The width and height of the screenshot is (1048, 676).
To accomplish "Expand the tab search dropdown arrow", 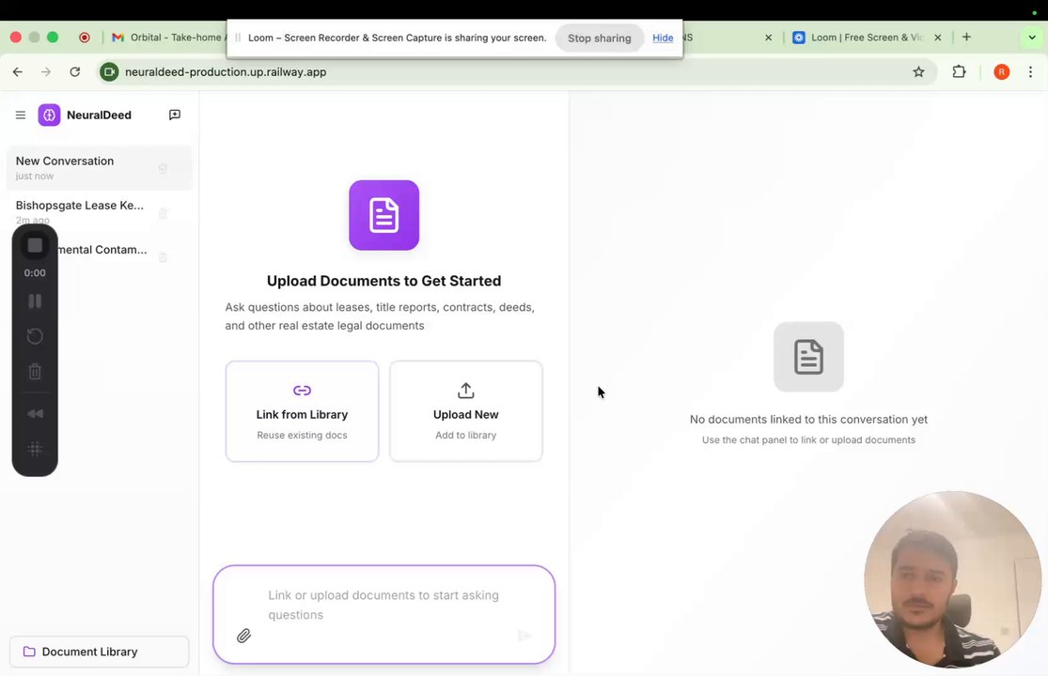I will click(1032, 38).
